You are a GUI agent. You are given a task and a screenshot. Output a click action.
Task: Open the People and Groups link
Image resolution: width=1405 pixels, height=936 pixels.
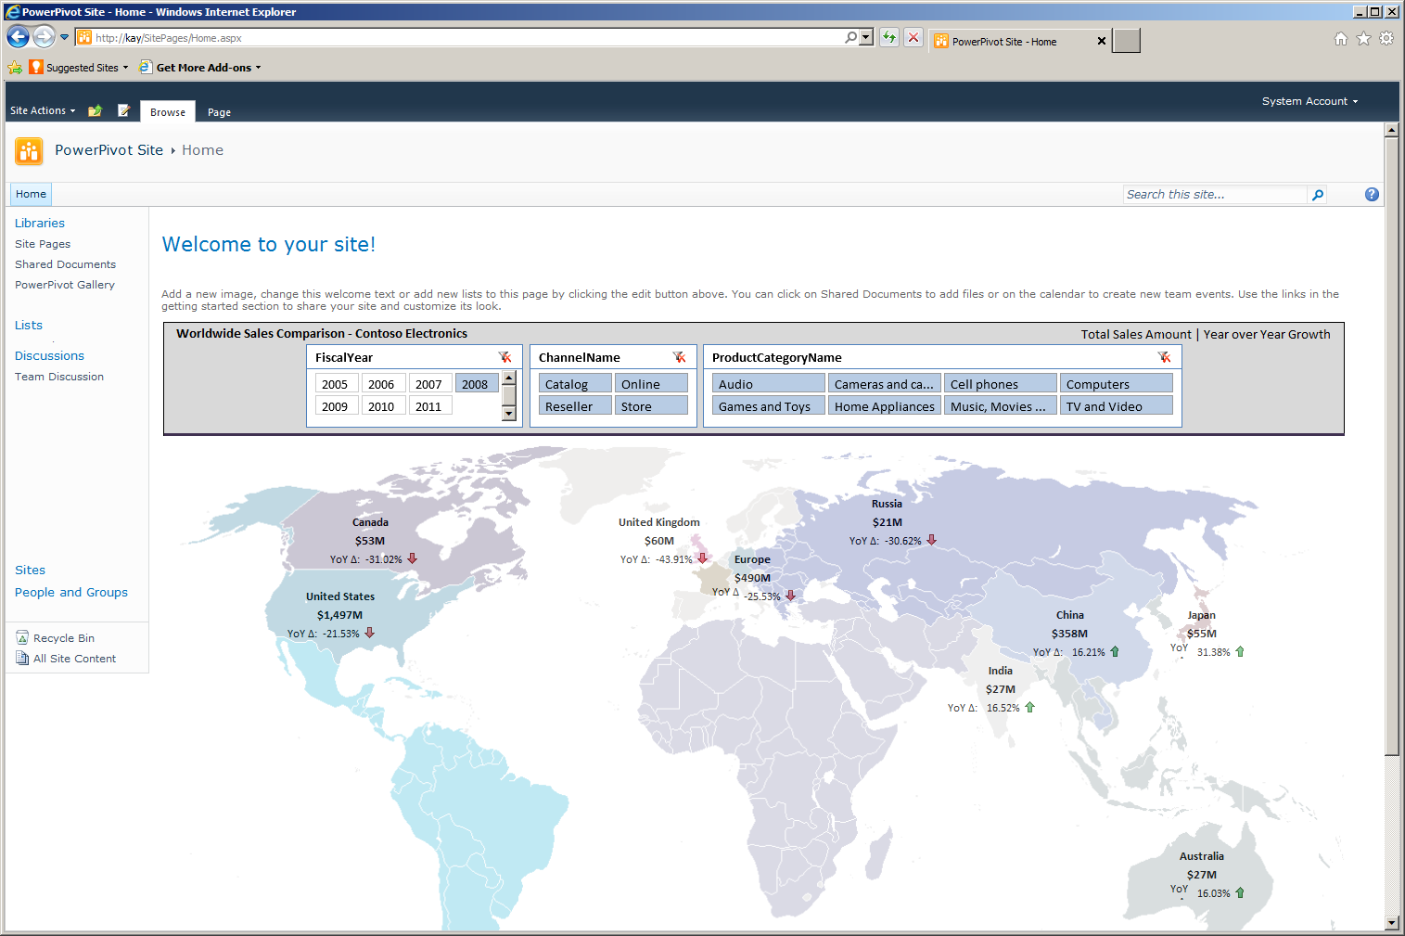pos(71,592)
